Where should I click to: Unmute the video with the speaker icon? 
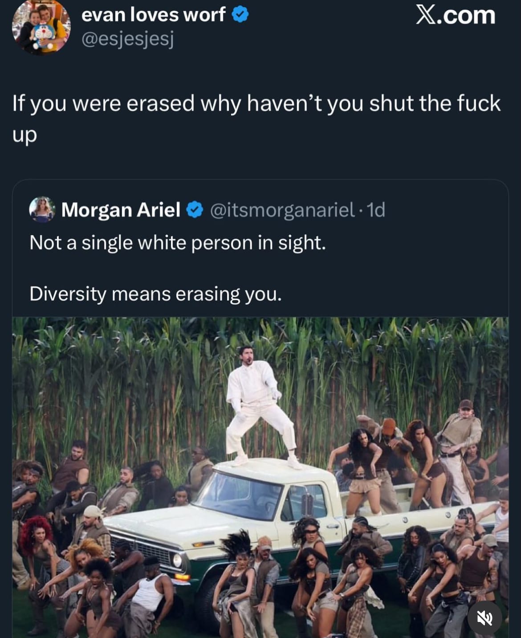tap(484, 618)
